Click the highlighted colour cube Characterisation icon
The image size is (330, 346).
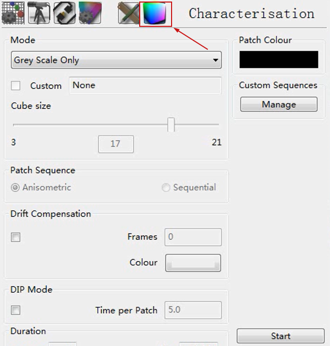[155, 14]
